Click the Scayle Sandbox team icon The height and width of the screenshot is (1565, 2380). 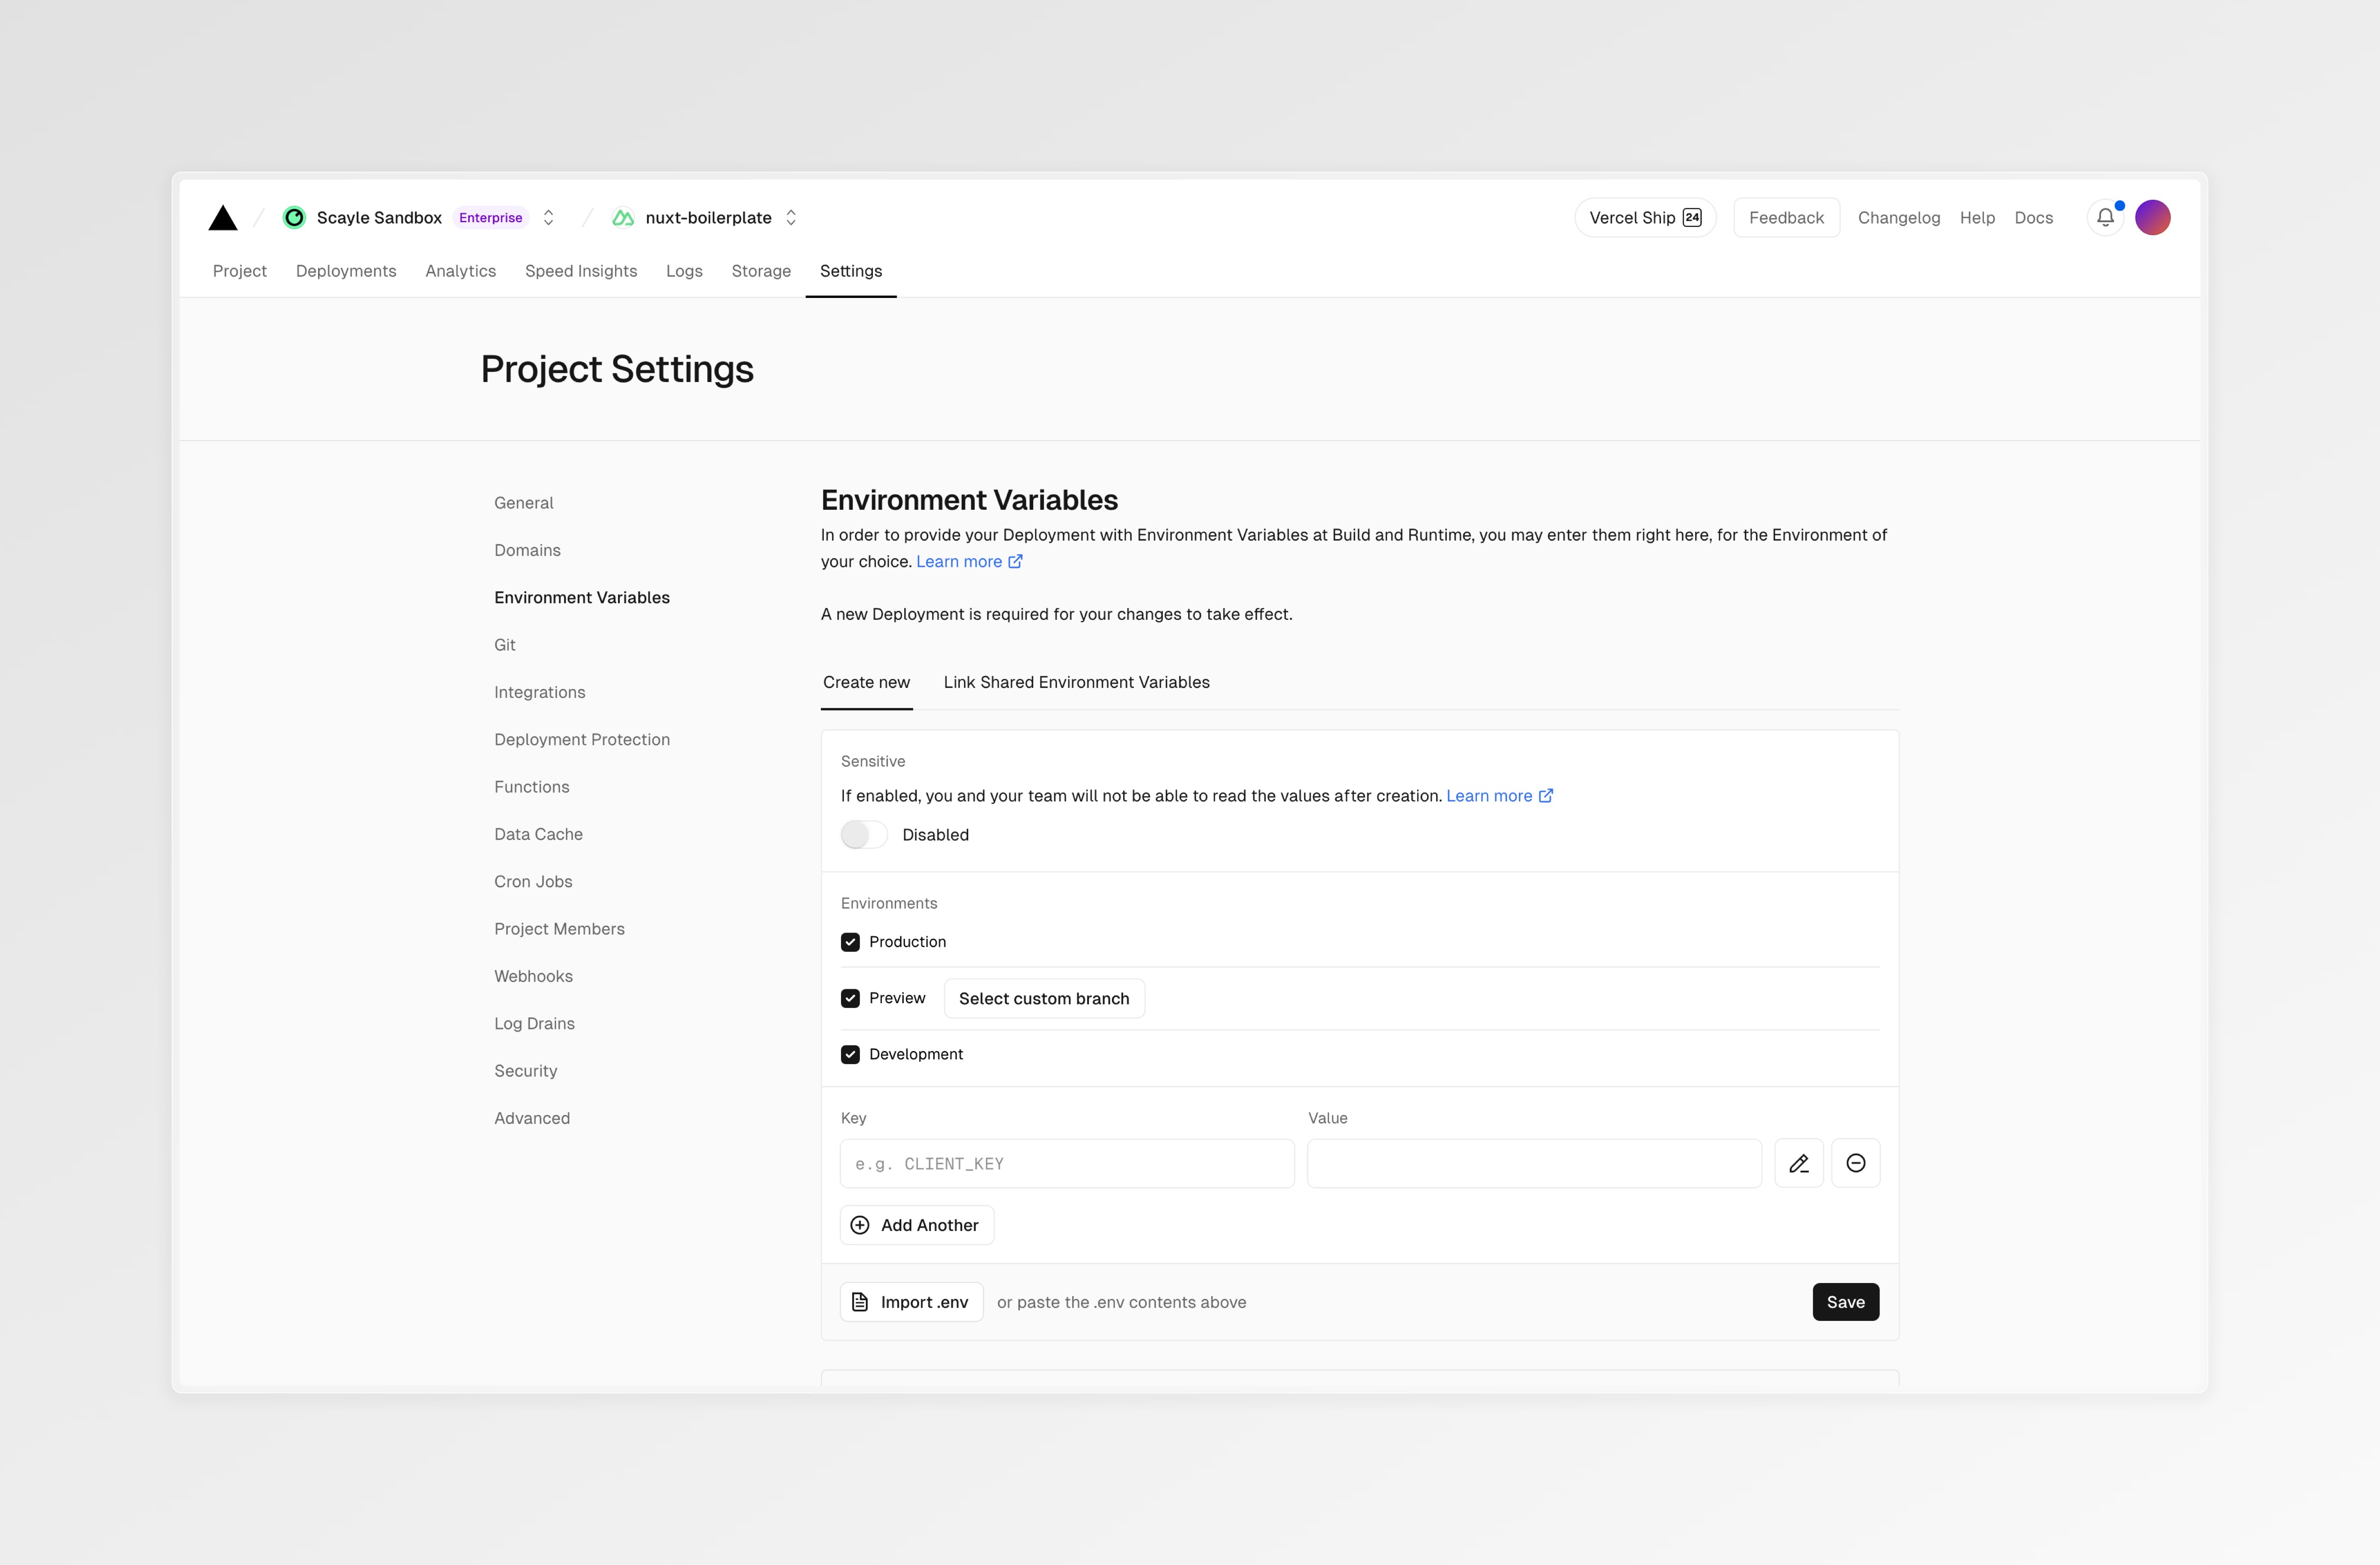click(x=294, y=217)
